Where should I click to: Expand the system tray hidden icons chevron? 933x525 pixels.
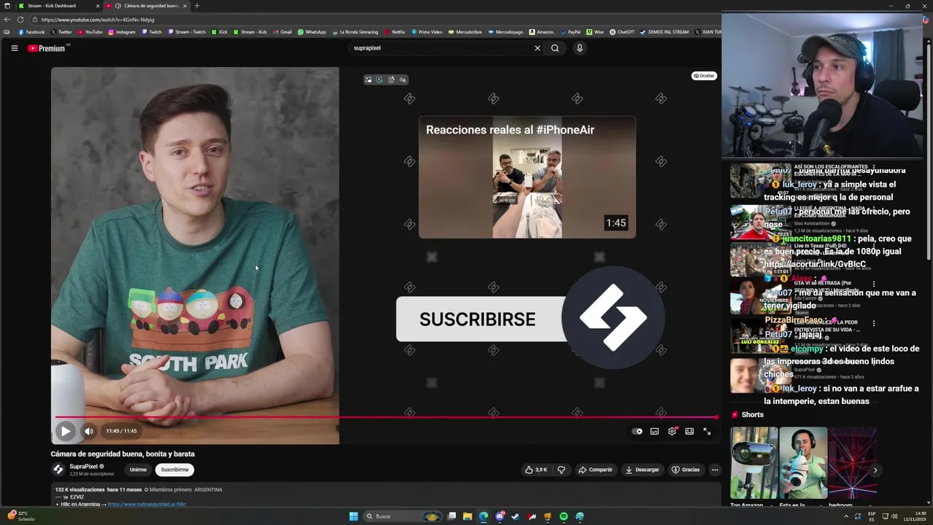coord(846,516)
